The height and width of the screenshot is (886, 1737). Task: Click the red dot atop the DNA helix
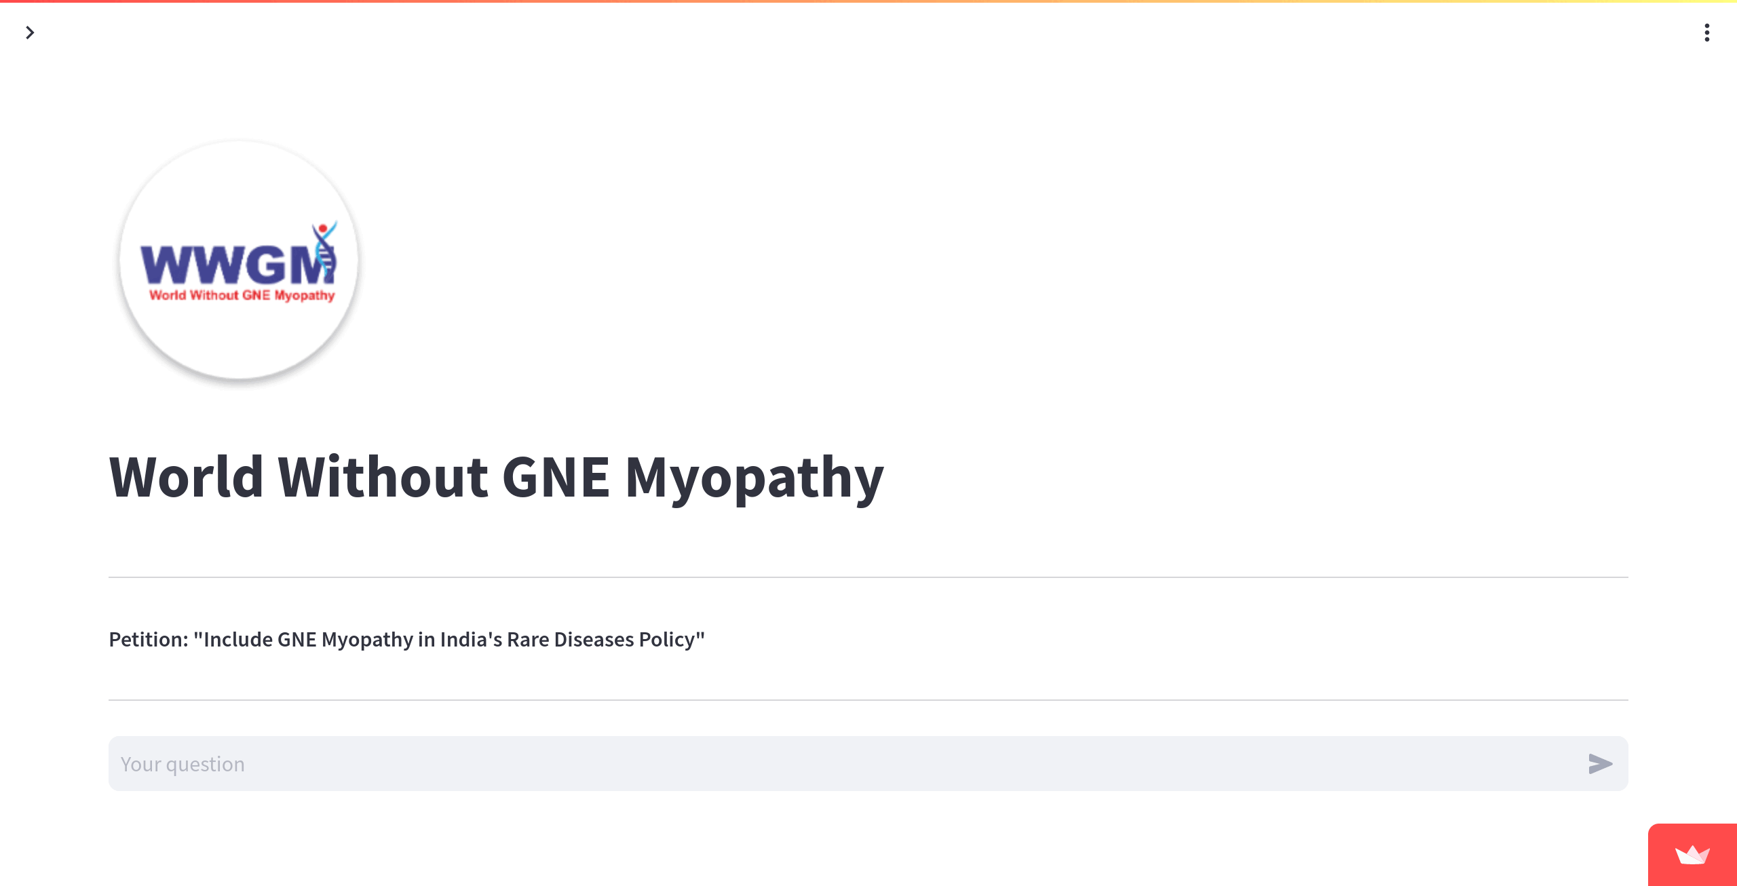[x=324, y=227]
